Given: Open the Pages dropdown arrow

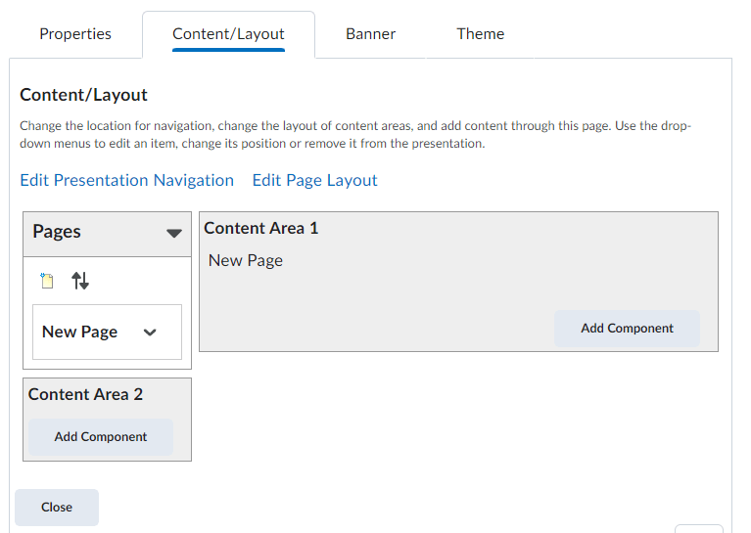Looking at the screenshot, I should (173, 234).
